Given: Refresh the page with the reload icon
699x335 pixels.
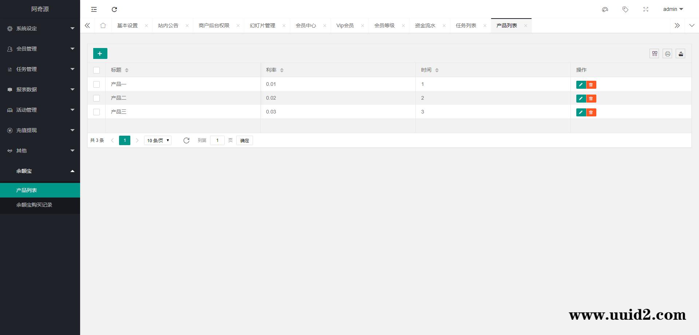Looking at the screenshot, I should coord(114,9).
